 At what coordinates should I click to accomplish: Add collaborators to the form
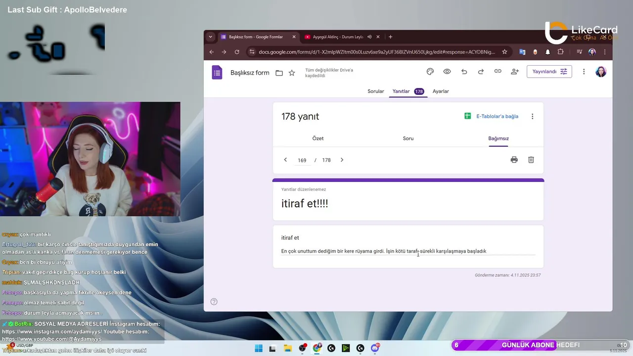tap(515, 72)
